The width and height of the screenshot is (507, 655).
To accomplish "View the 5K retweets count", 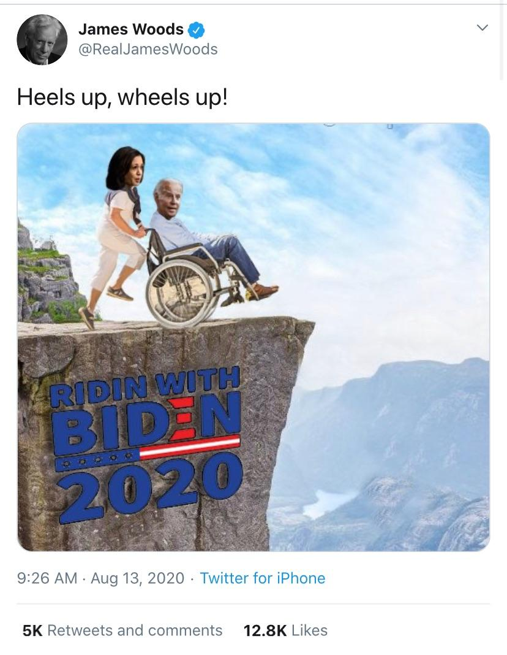I will pos(32,630).
